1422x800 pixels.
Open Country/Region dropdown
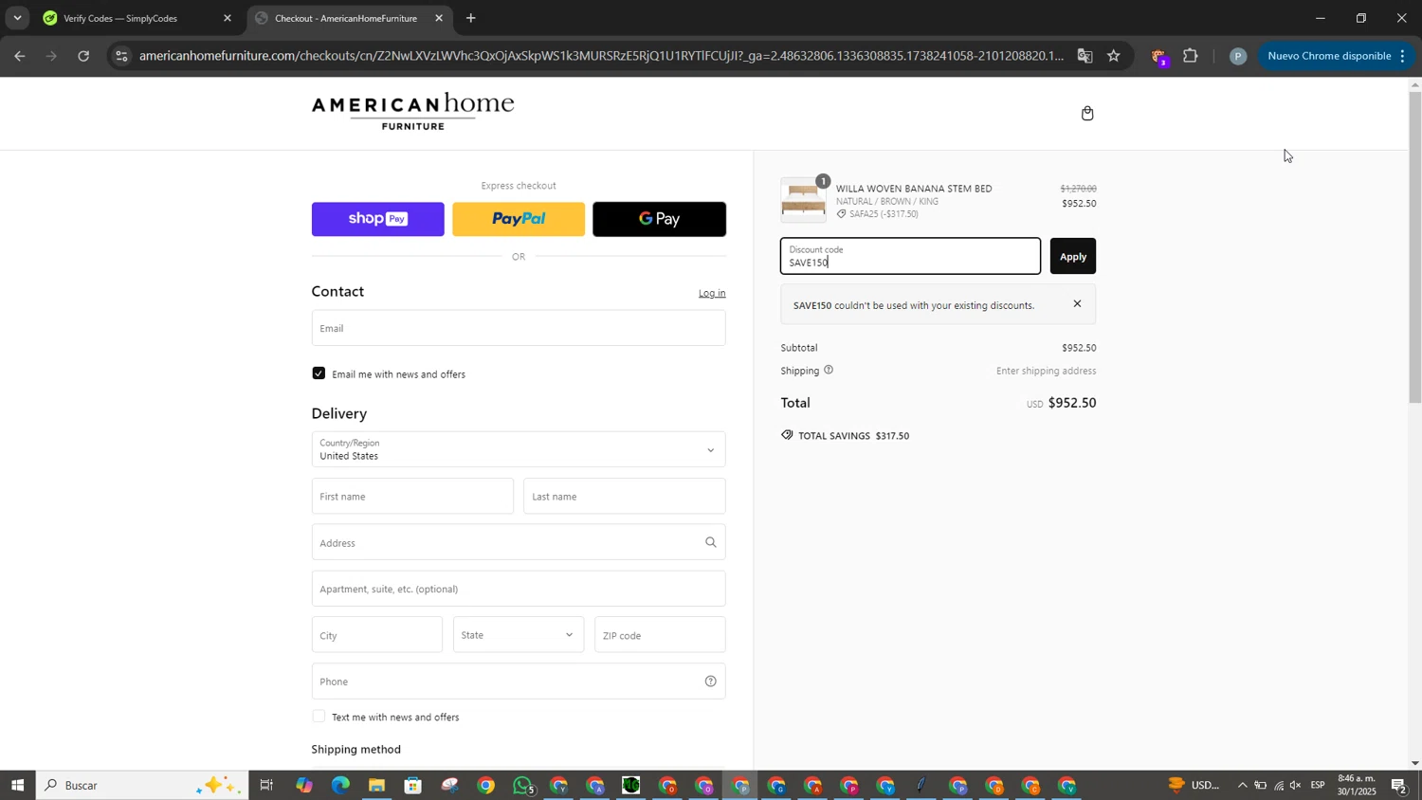pyautogui.click(x=519, y=449)
